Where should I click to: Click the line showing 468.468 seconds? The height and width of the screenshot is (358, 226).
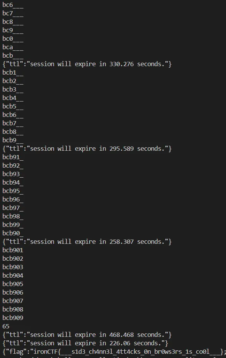[x=87, y=335]
